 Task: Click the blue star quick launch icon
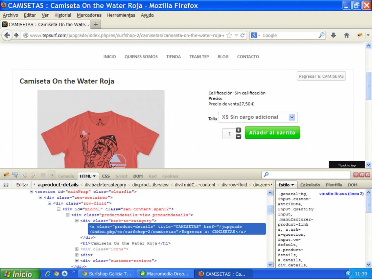click(65, 274)
